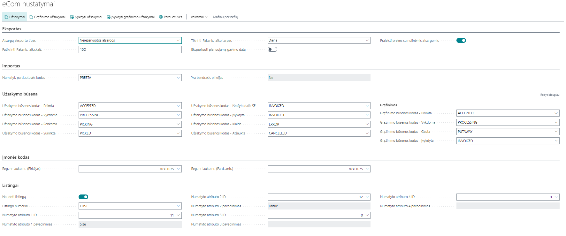
Task: Open Užsakymo būsenos kodas - Atšaukta dropdown
Action: coord(367,133)
